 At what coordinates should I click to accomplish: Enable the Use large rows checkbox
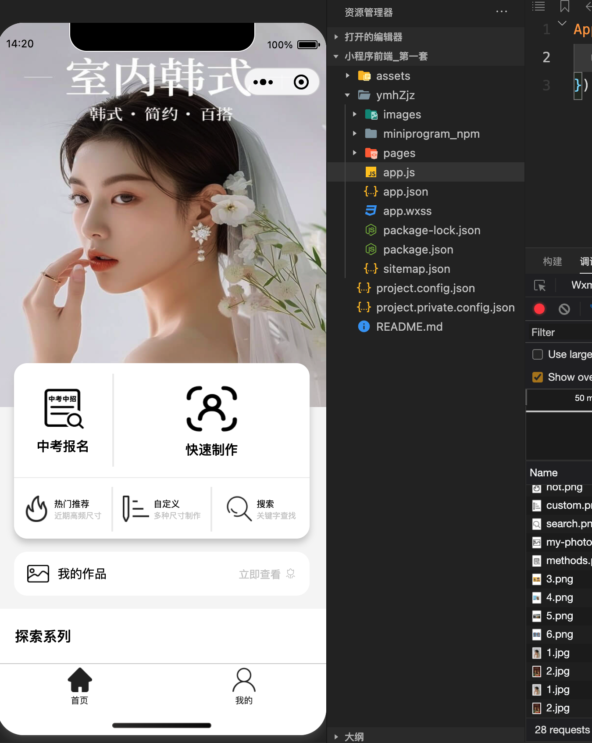click(x=538, y=354)
